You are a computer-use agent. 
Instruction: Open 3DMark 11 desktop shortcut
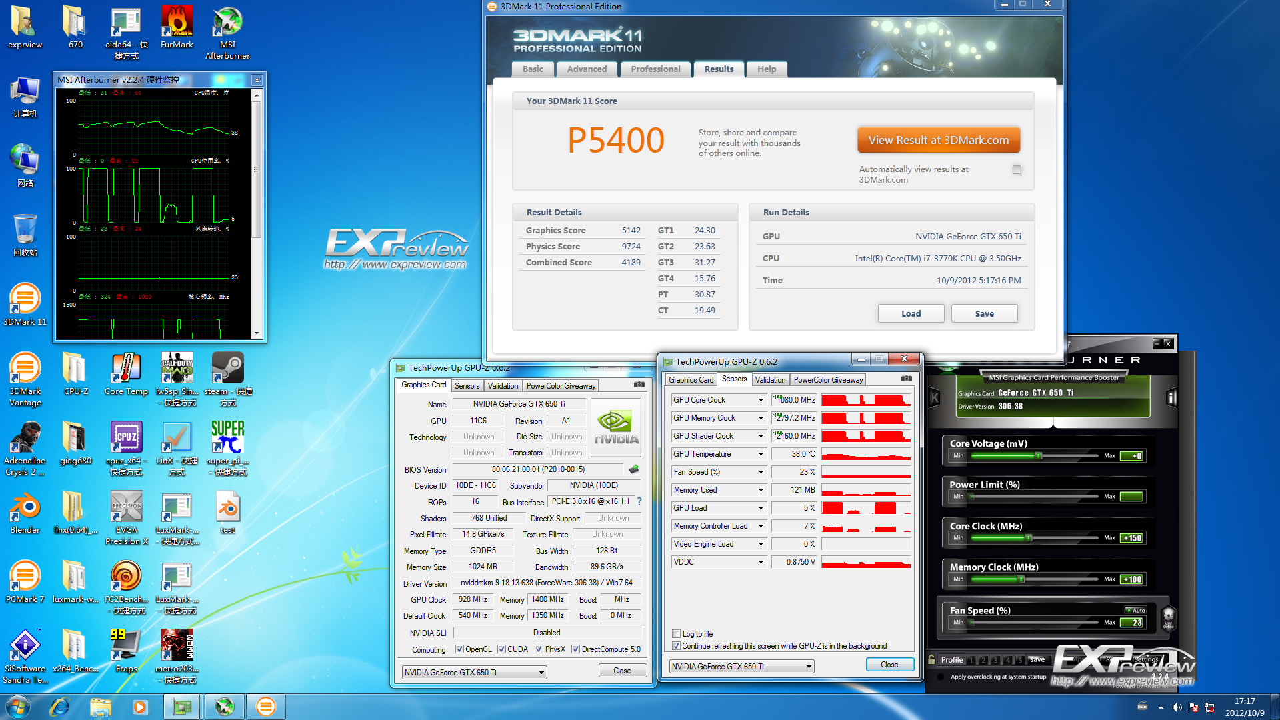pyautogui.click(x=25, y=305)
